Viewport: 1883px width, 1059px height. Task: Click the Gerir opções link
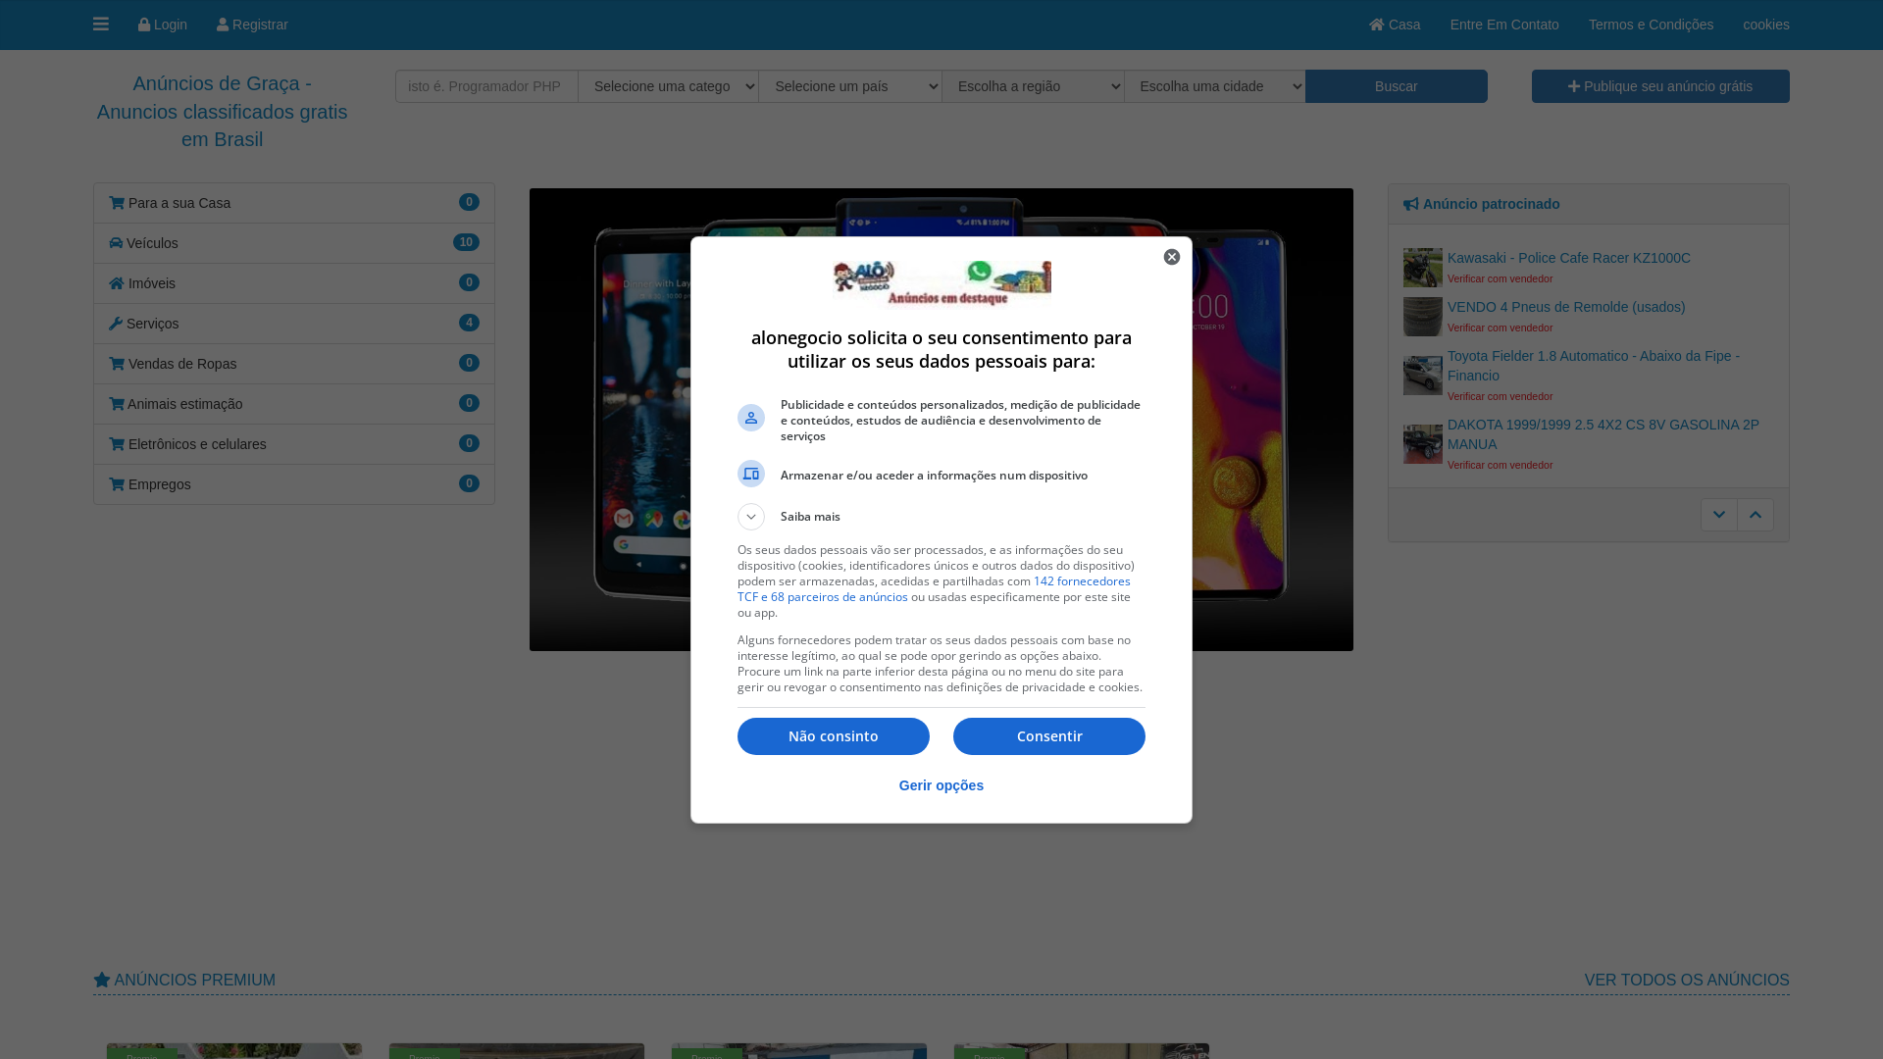(x=941, y=785)
